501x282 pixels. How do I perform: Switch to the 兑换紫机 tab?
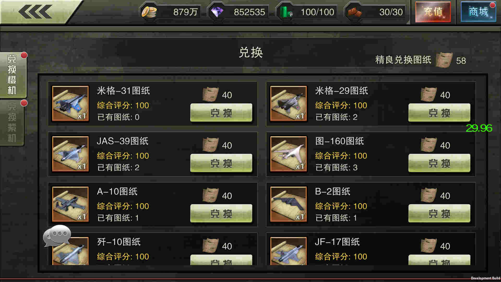(x=12, y=123)
